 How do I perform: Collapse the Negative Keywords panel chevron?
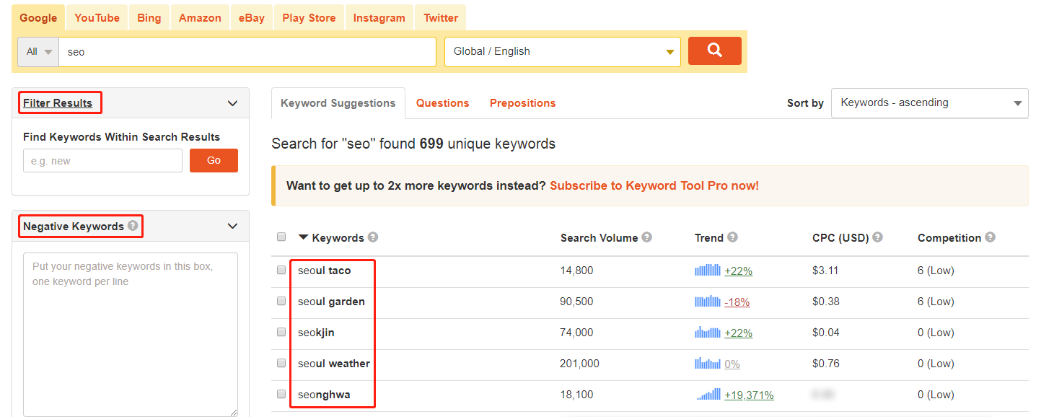tap(232, 226)
